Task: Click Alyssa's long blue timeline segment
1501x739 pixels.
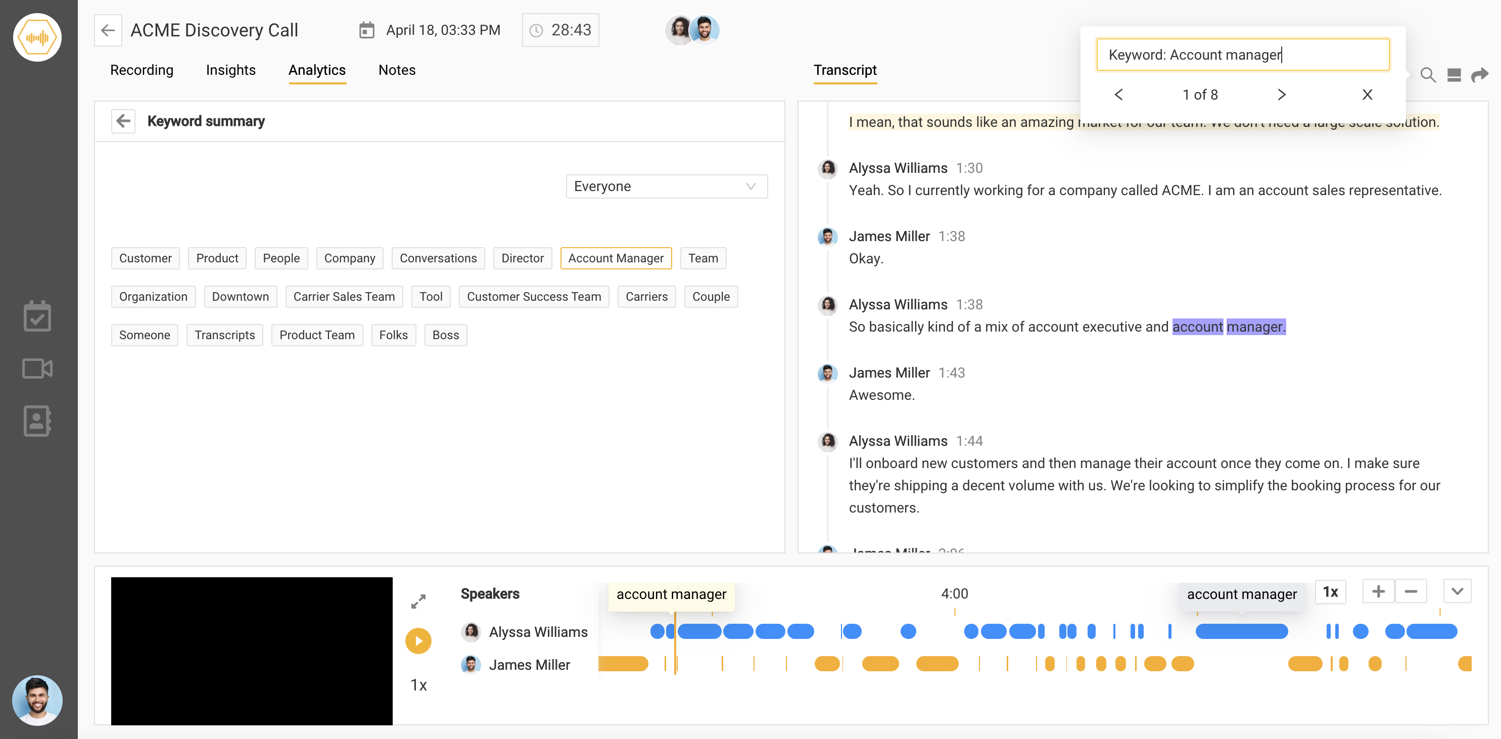Action: [1241, 631]
